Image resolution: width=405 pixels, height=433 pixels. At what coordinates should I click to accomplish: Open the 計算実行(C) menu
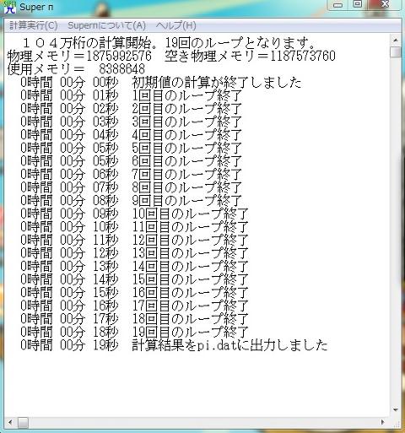coord(34,25)
